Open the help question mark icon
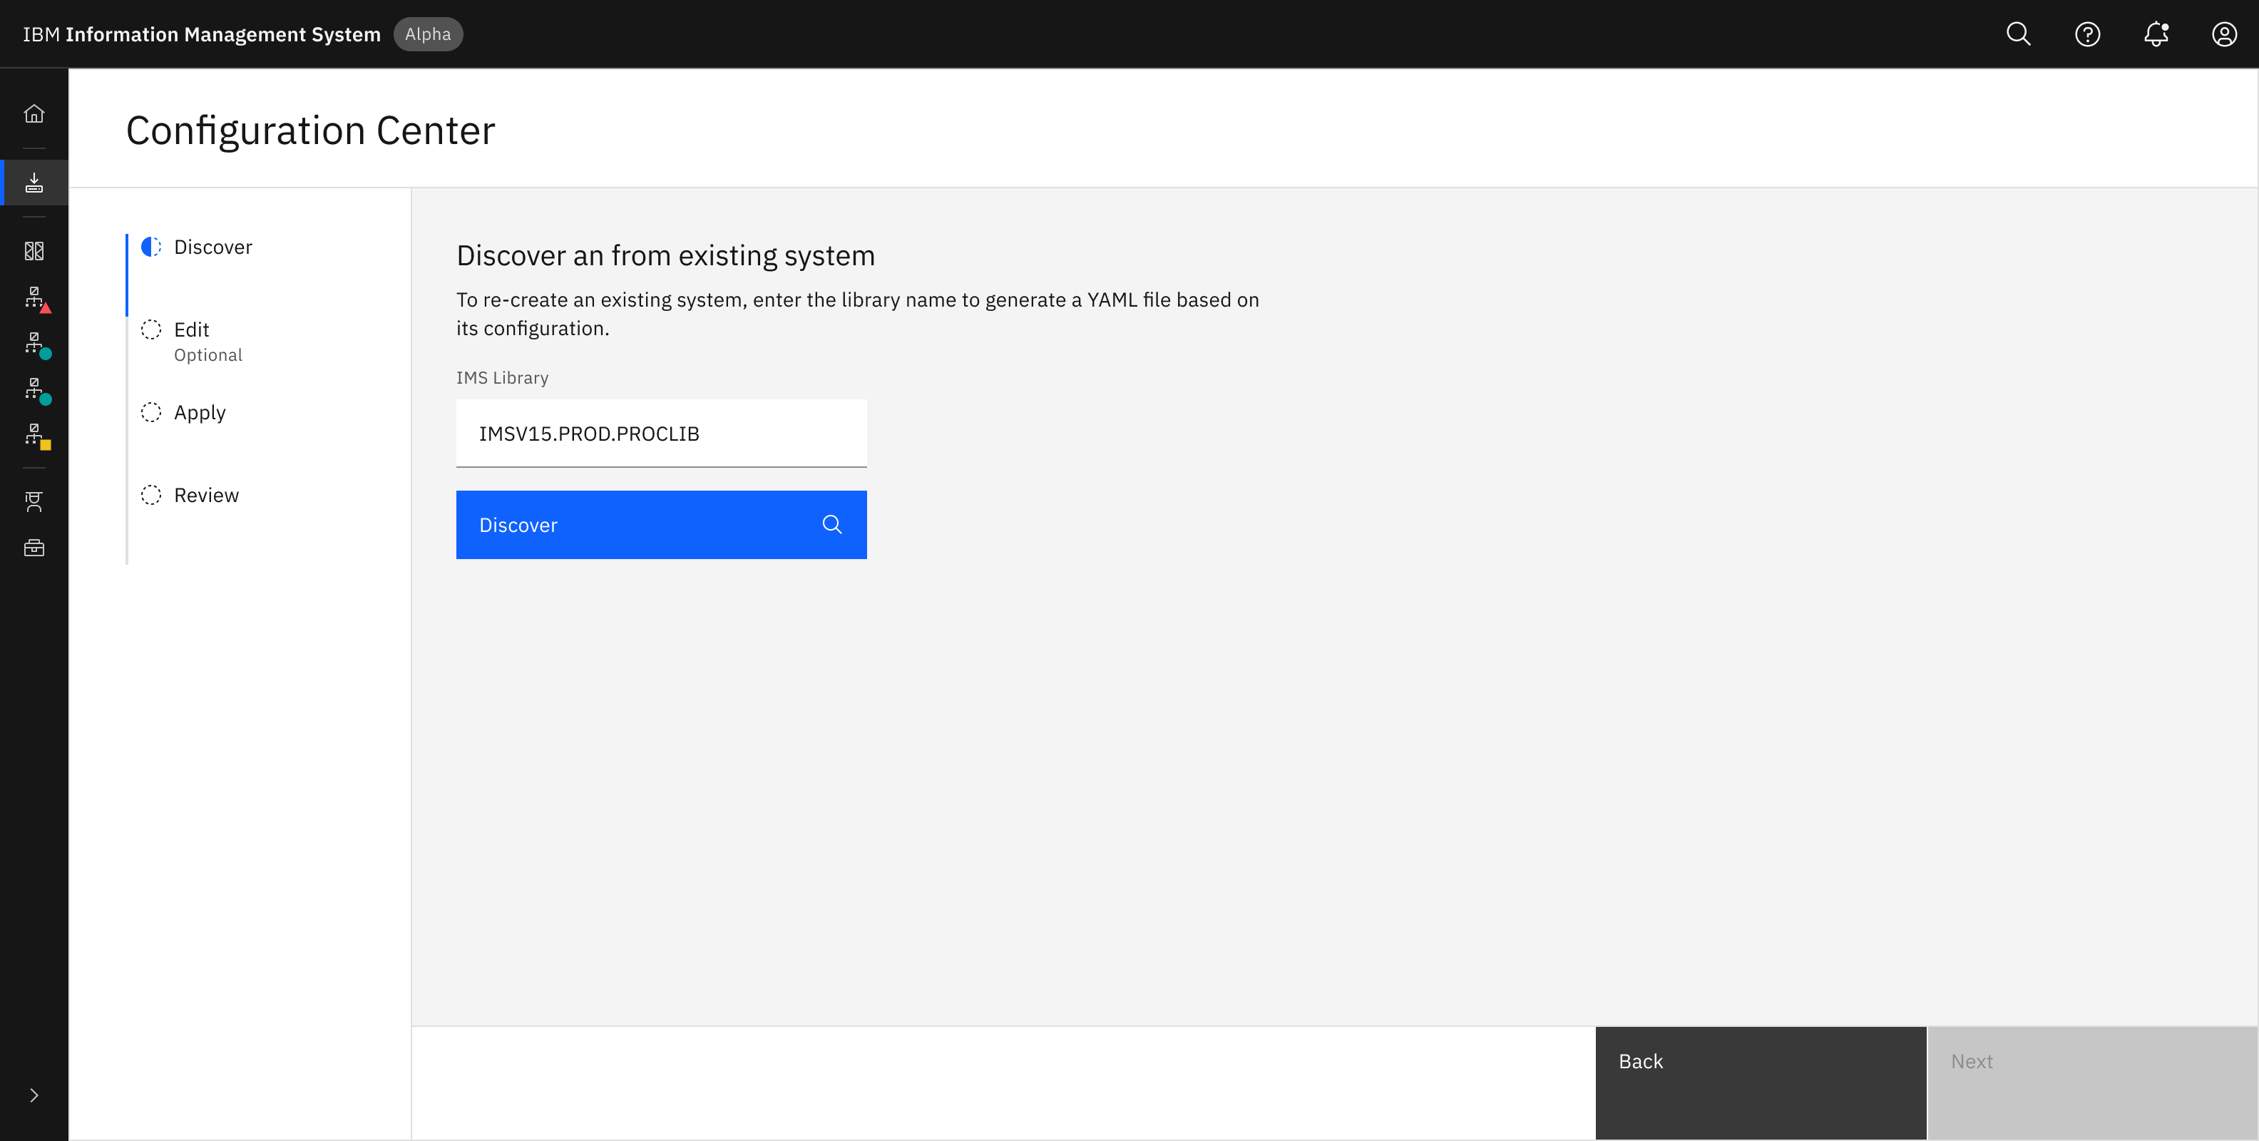This screenshot has width=2259, height=1141. (2087, 34)
